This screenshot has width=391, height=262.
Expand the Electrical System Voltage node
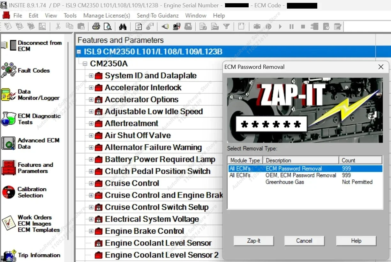pyautogui.click(x=91, y=219)
